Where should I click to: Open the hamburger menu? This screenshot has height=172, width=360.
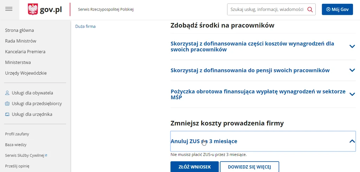(x=9, y=9)
